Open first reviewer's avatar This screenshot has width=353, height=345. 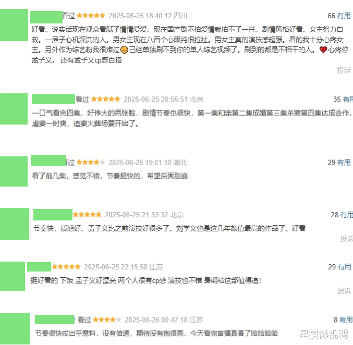[x=14, y=25]
